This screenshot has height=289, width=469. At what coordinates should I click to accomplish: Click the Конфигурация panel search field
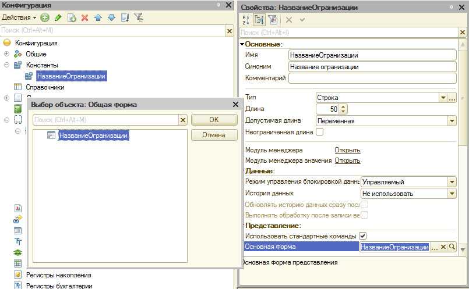tap(113, 30)
